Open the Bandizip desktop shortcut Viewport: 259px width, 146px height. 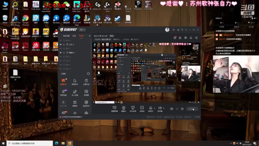pyautogui.click(x=56, y=19)
